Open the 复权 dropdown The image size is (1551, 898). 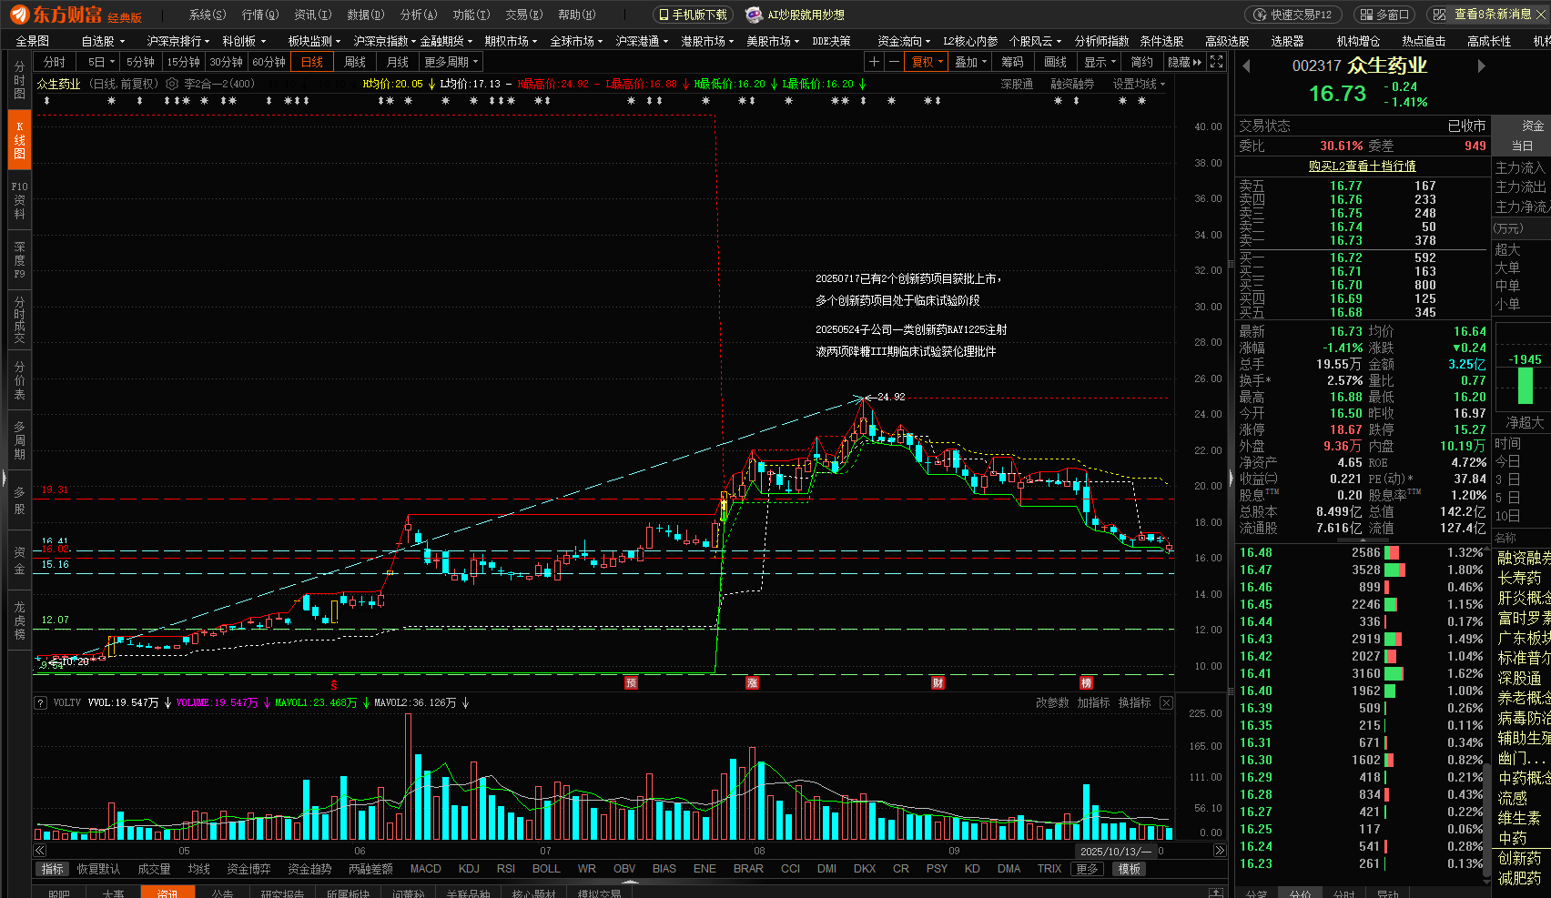[x=927, y=62]
